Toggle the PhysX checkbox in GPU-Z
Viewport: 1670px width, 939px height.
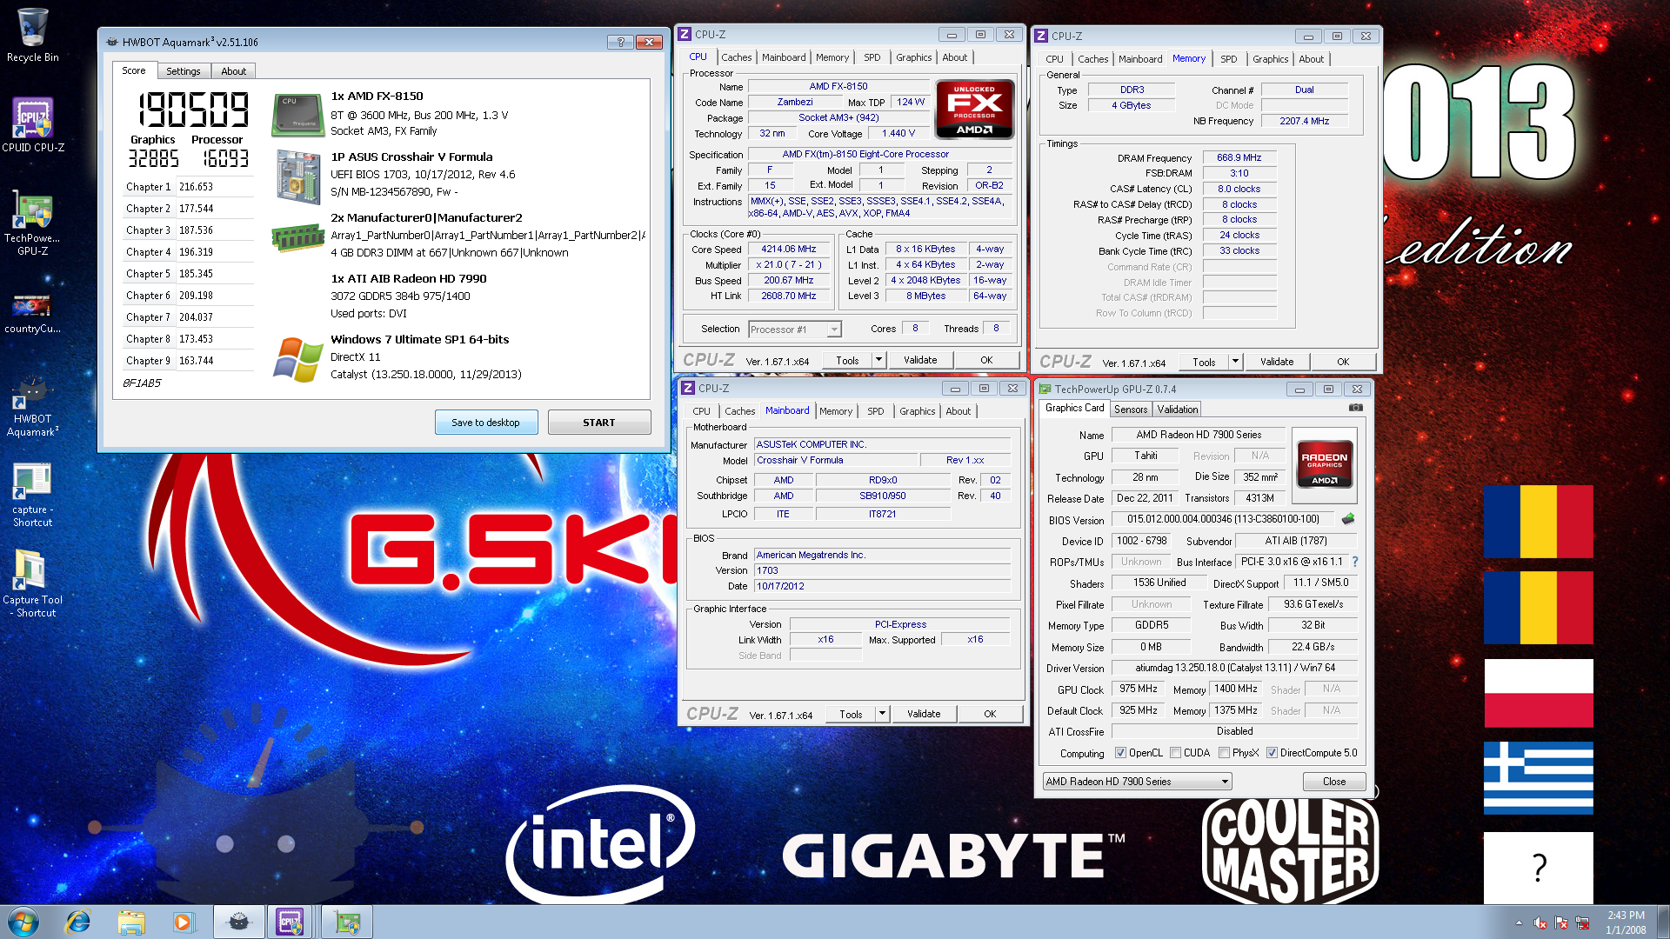pos(1224,753)
